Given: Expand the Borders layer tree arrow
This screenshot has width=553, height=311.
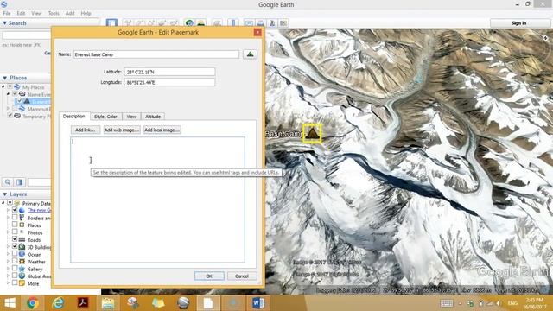Looking at the screenshot, I should [8, 218].
